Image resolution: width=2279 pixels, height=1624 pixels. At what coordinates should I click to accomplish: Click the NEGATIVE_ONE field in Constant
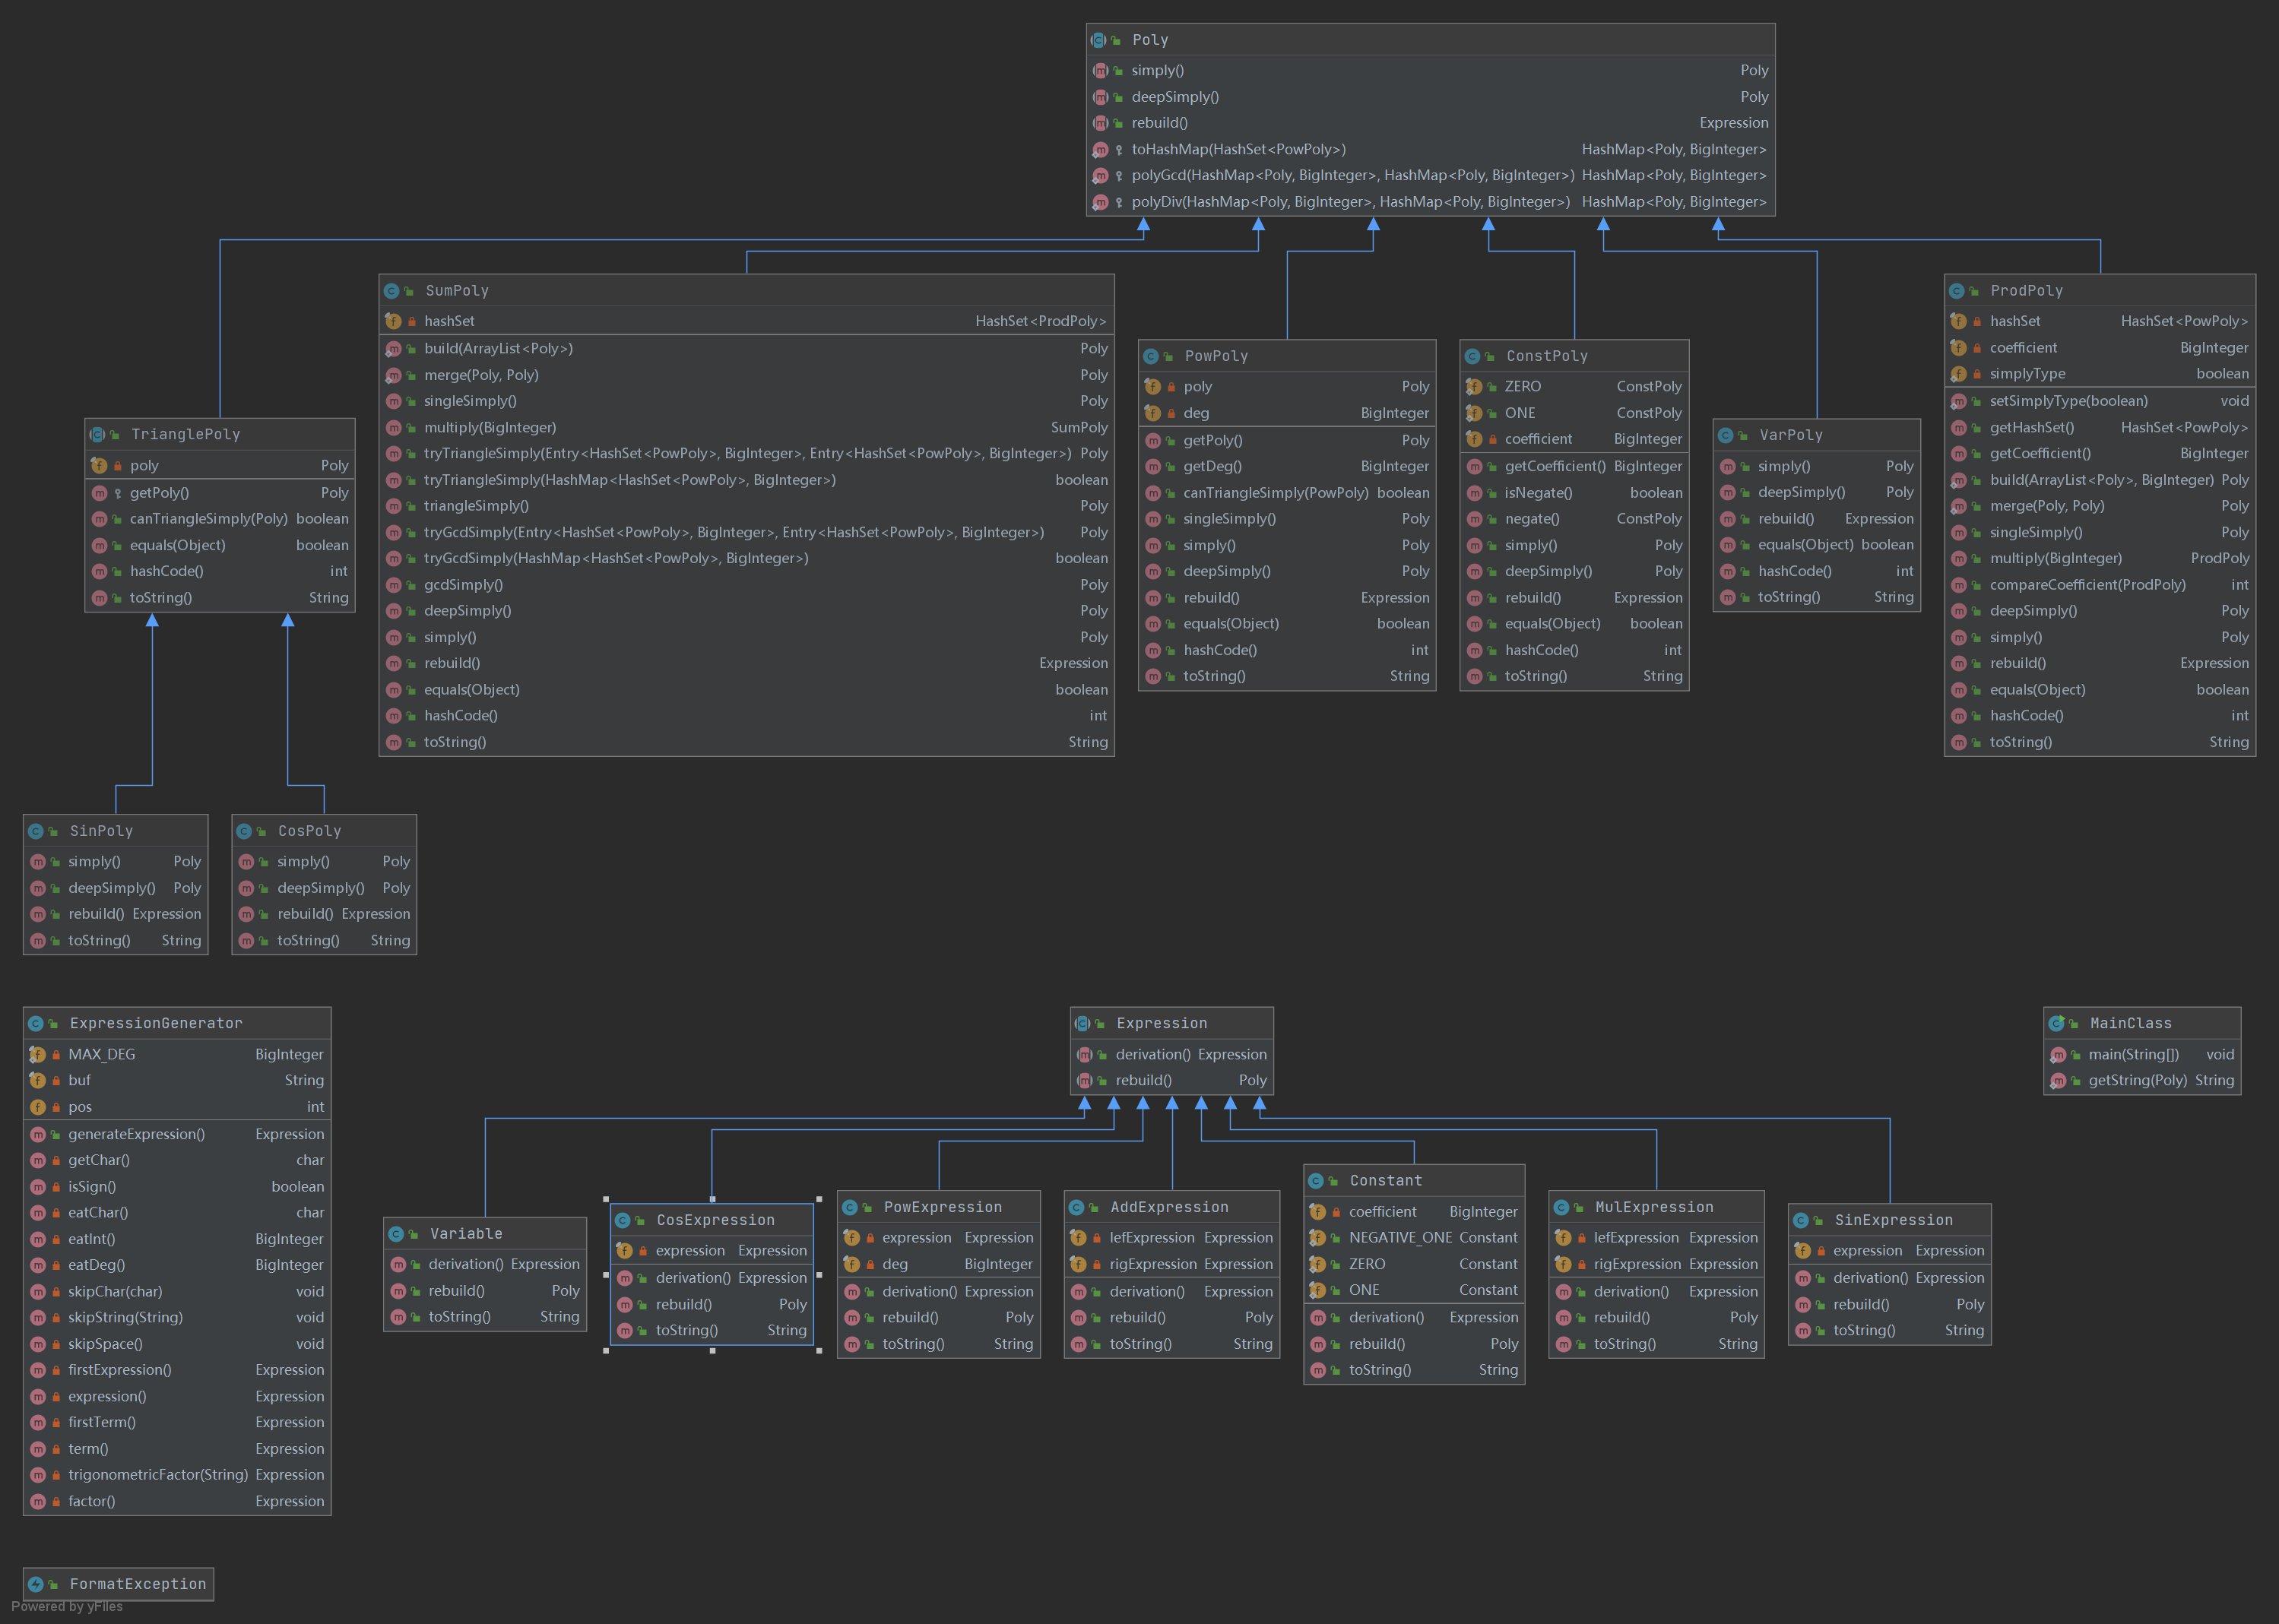(x=1400, y=1238)
